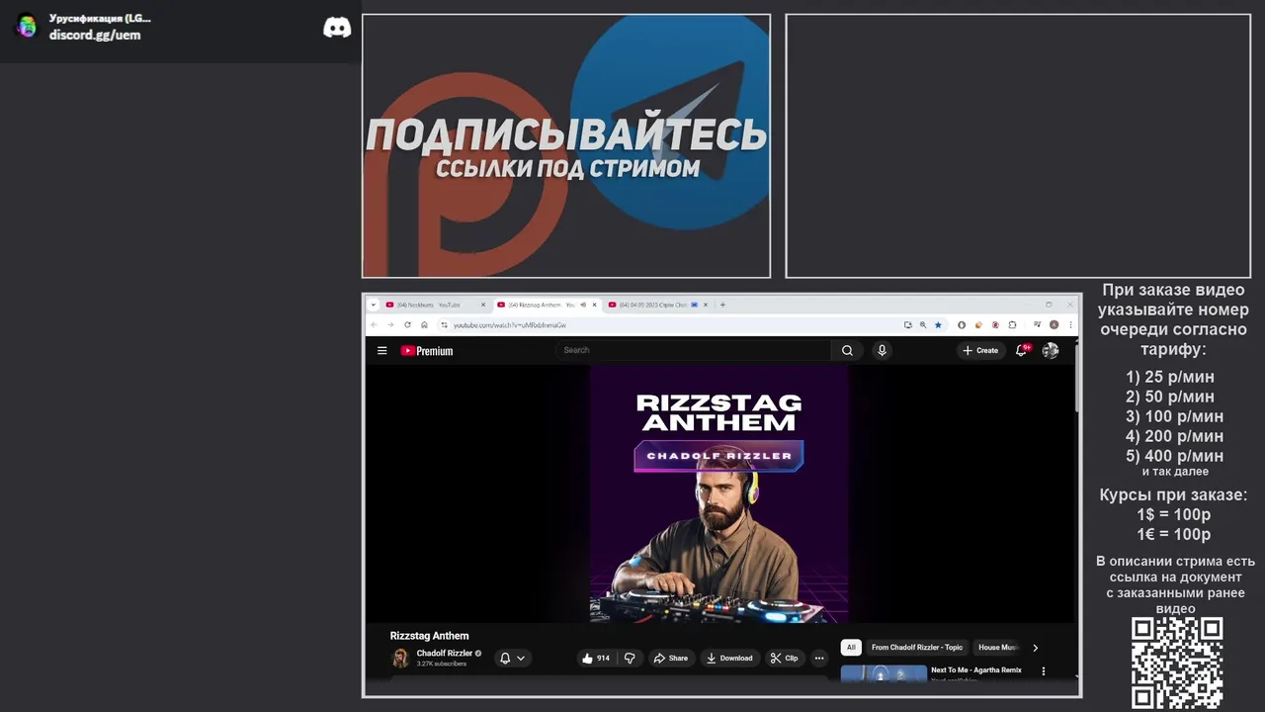Click the Rizzstag Anthem video title text

[x=430, y=636]
